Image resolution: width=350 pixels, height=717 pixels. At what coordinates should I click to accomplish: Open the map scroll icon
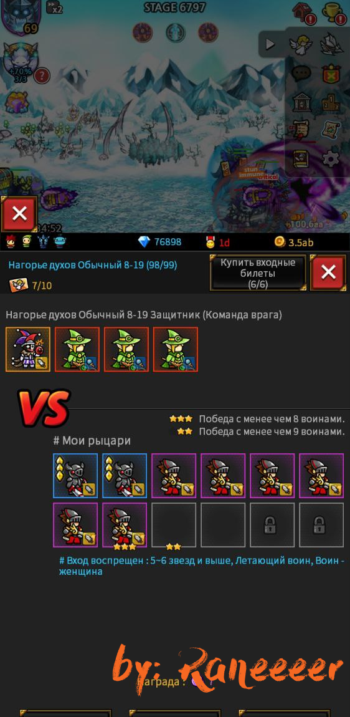point(331,130)
